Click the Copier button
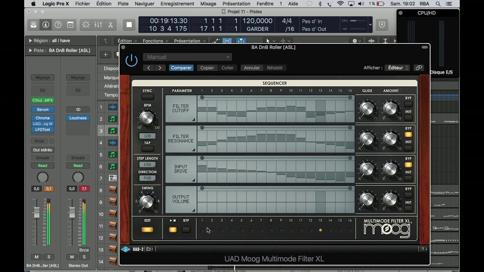484x272 pixels. (x=207, y=68)
